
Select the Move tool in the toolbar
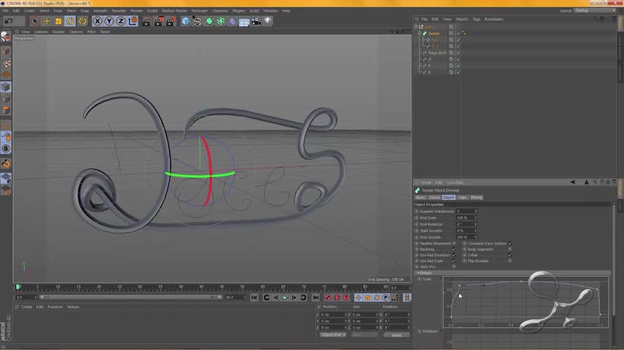coord(47,21)
